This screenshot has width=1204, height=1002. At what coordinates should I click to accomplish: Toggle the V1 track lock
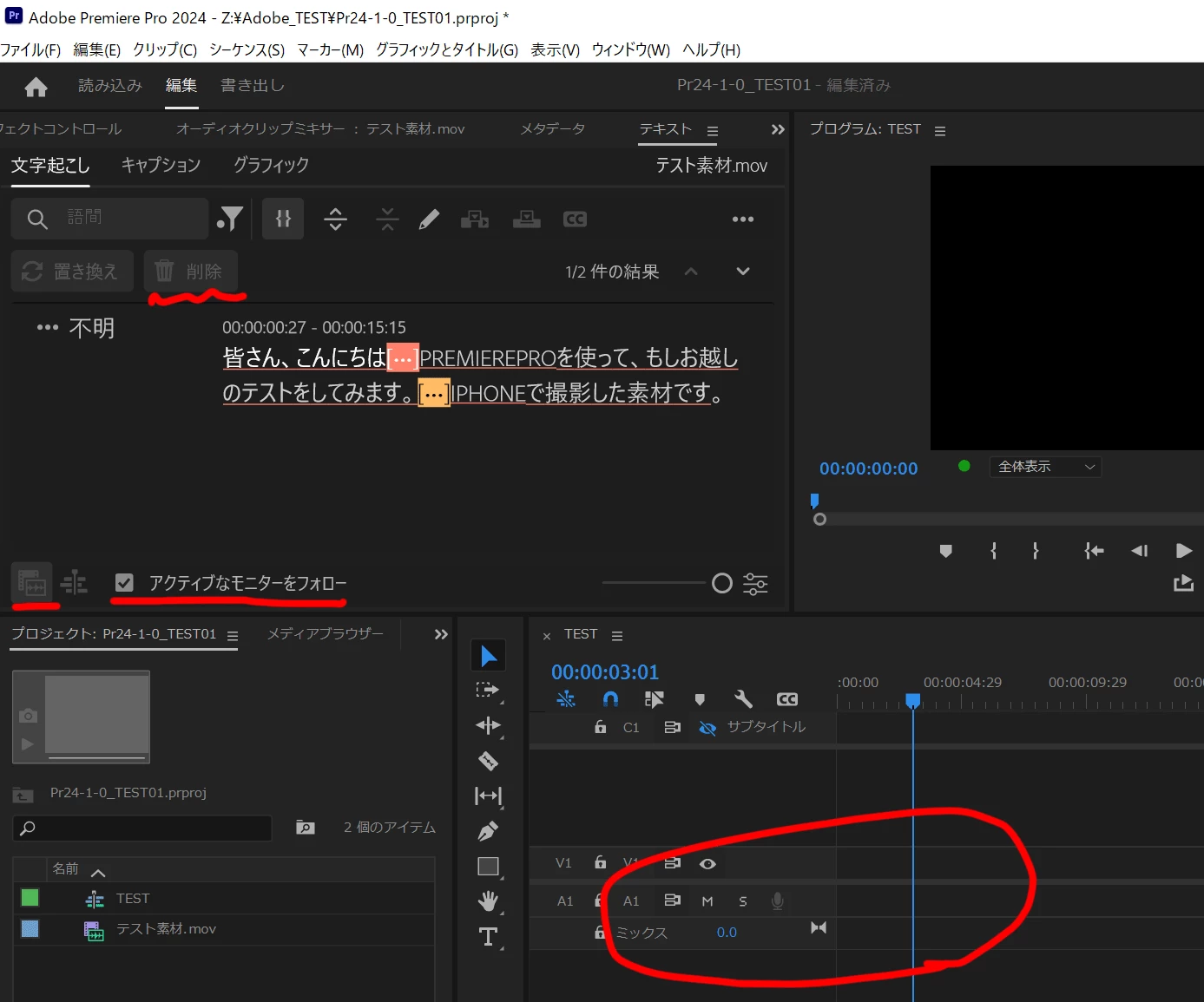click(x=600, y=862)
